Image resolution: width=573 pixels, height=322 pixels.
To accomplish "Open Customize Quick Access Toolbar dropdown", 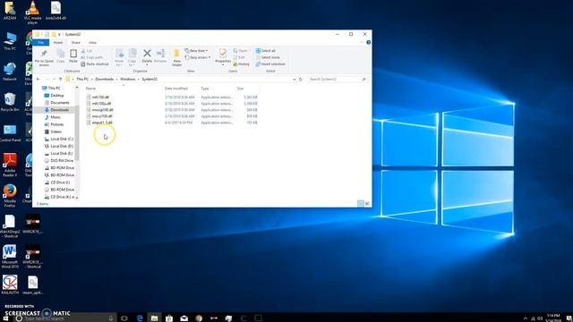I will 59,34.
